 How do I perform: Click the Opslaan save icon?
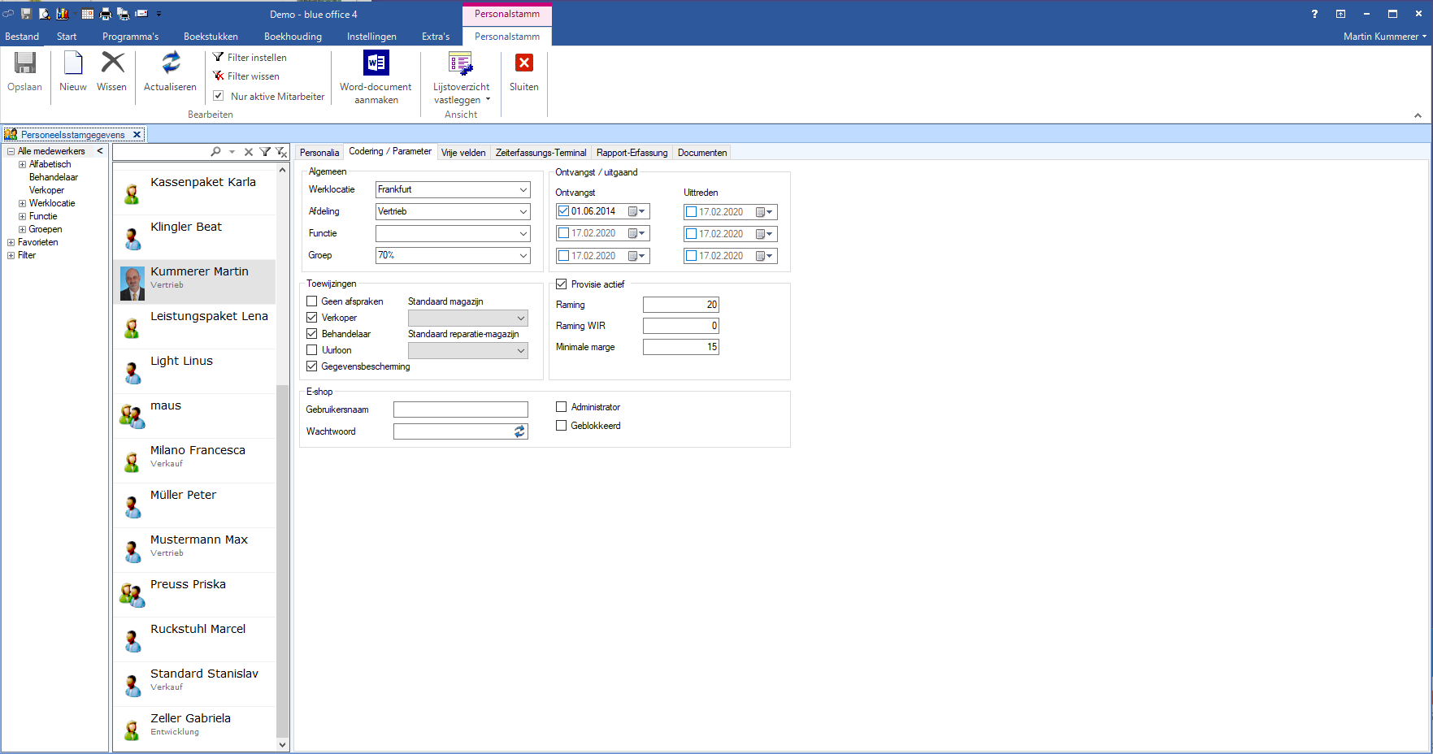tap(25, 63)
